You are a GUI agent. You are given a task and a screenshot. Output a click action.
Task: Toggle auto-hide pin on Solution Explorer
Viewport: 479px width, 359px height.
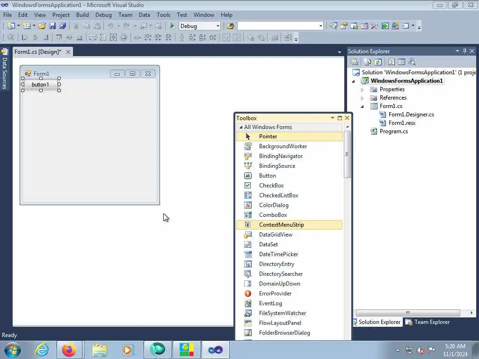(x=464, y=51)
